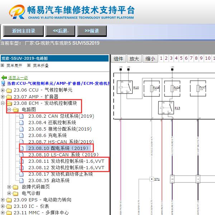The image size is (215, 215).
Task: Open diagram page 1
Action: pos(161,58)
